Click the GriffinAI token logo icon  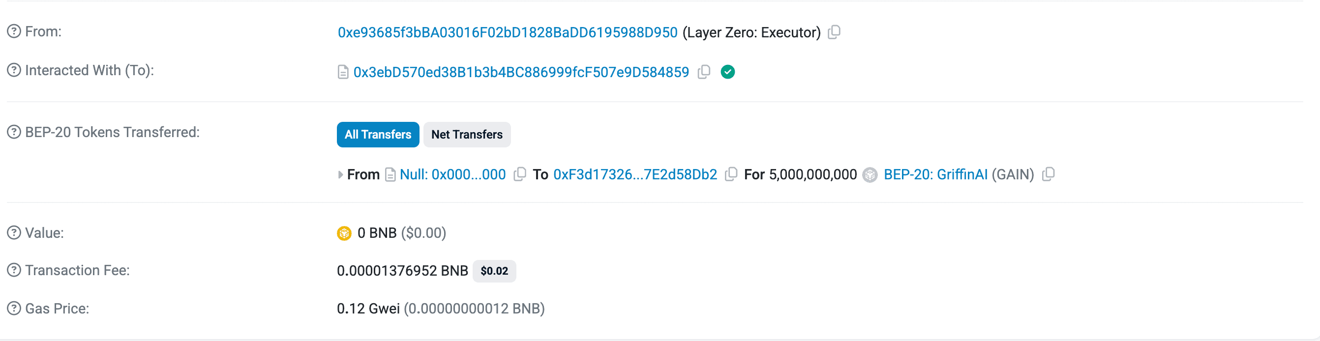[x=870, y=174]
